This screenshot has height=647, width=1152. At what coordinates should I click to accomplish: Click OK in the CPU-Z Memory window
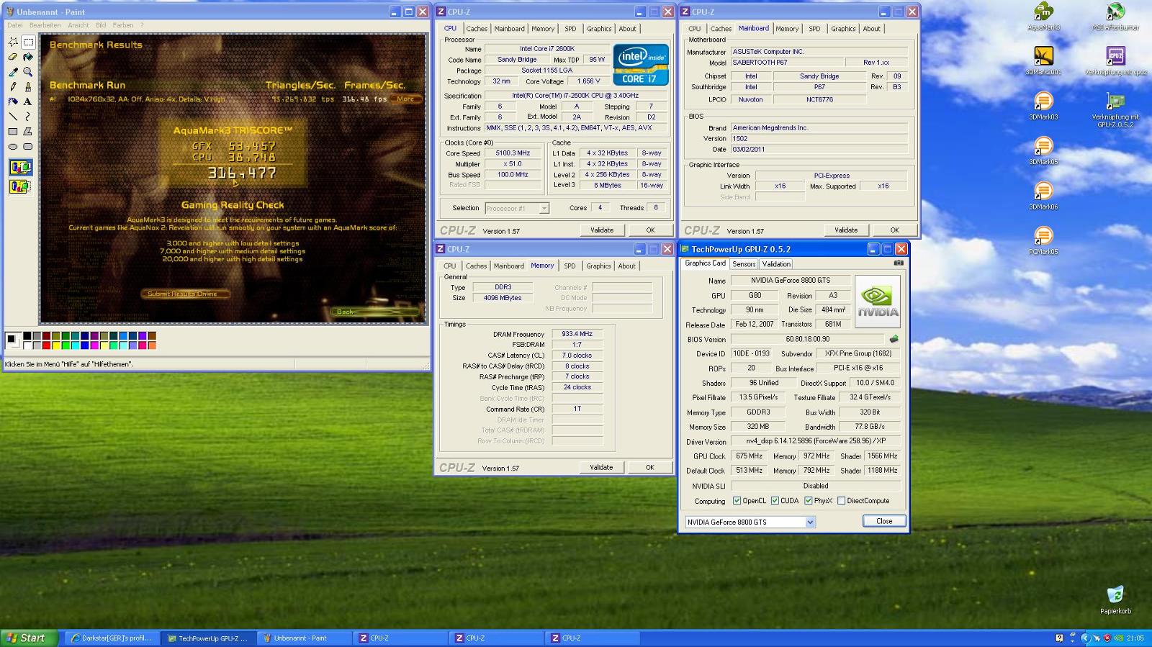[649, 467]
